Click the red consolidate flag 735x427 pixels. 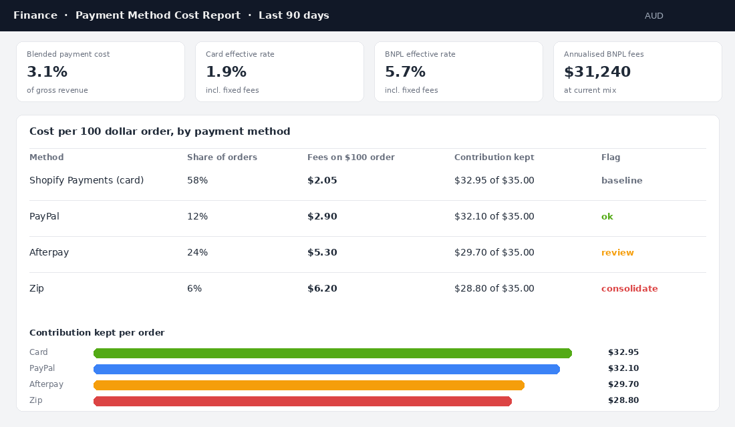tap(629, 288)
